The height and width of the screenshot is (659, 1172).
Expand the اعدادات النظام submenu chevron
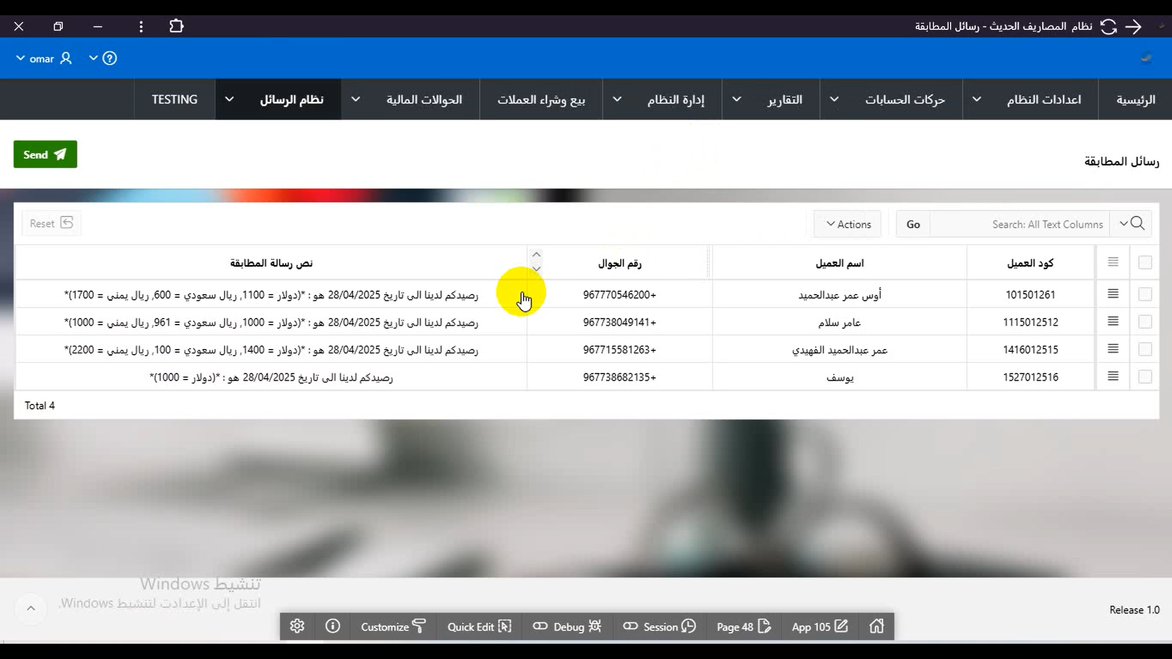(977, 99)
